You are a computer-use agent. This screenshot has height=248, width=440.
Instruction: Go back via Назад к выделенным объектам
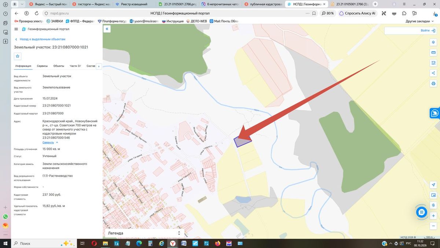(x=40, y=39)
